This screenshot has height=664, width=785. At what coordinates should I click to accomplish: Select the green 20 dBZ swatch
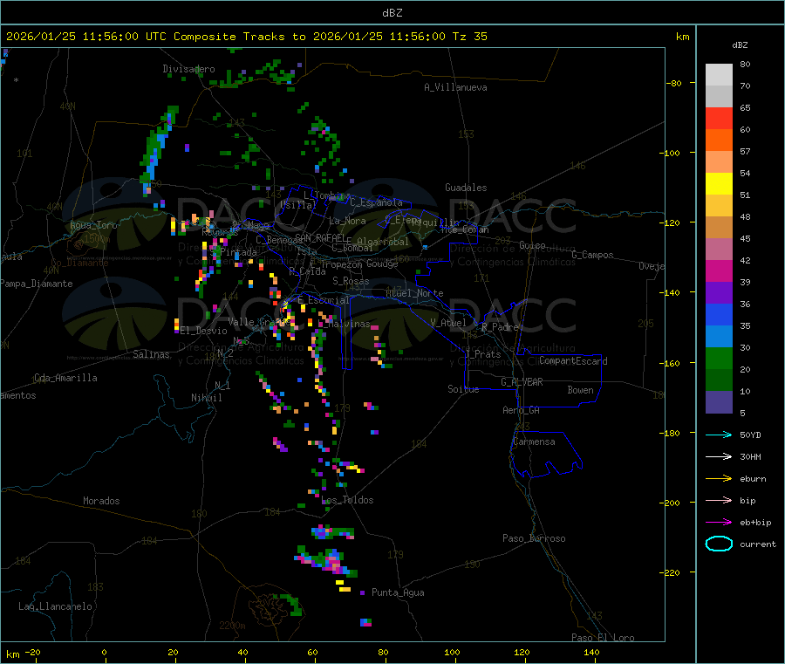(719, 358)
